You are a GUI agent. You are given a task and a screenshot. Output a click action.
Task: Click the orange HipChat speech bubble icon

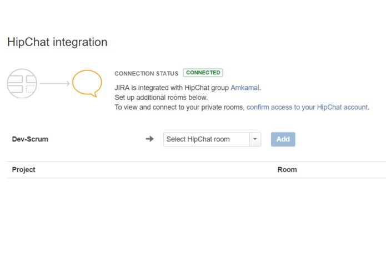pyautogui.click(x=87, y=83)
